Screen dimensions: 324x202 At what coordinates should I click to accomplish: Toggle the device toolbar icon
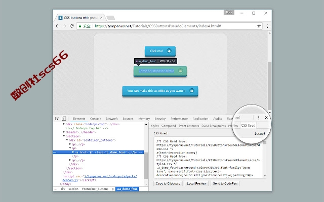tap(64, 119)
